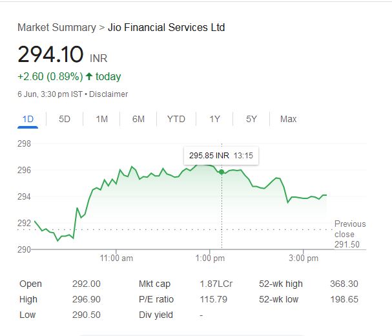Switch to the 1Y chart tab
Viewport: 392px width, 336px height.
(214, 119)
